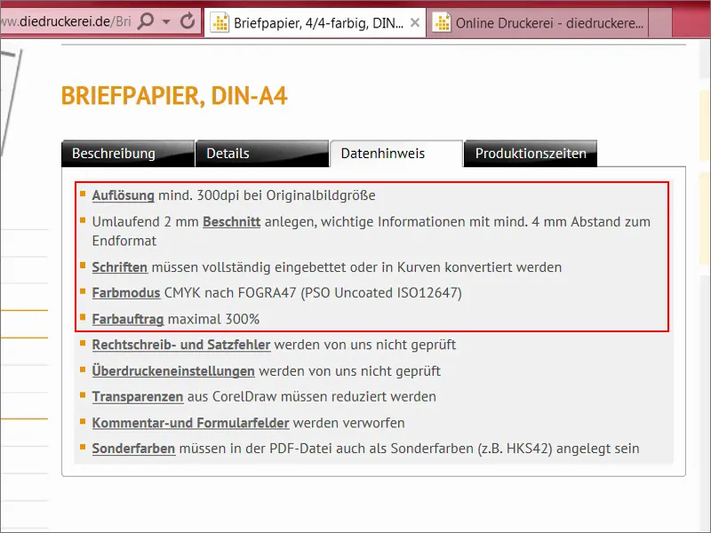
Task: Click the favicon of the Briefpapier tab
Action: click(220, 23)
